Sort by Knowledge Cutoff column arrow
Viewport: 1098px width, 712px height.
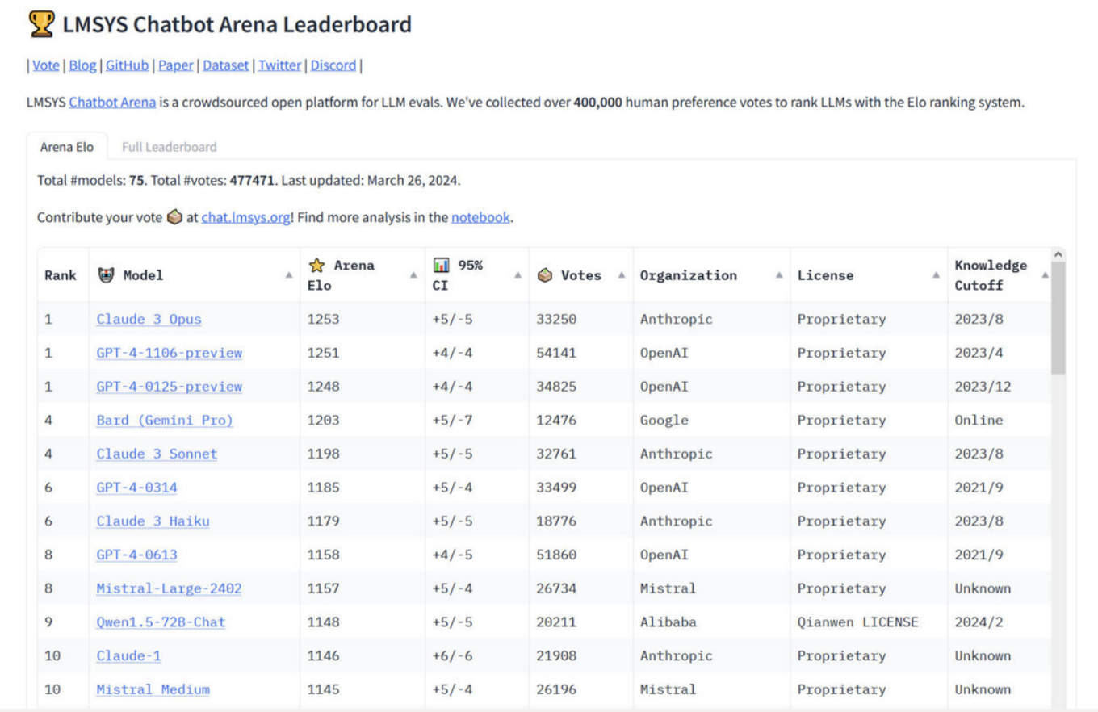(1045, 275)
